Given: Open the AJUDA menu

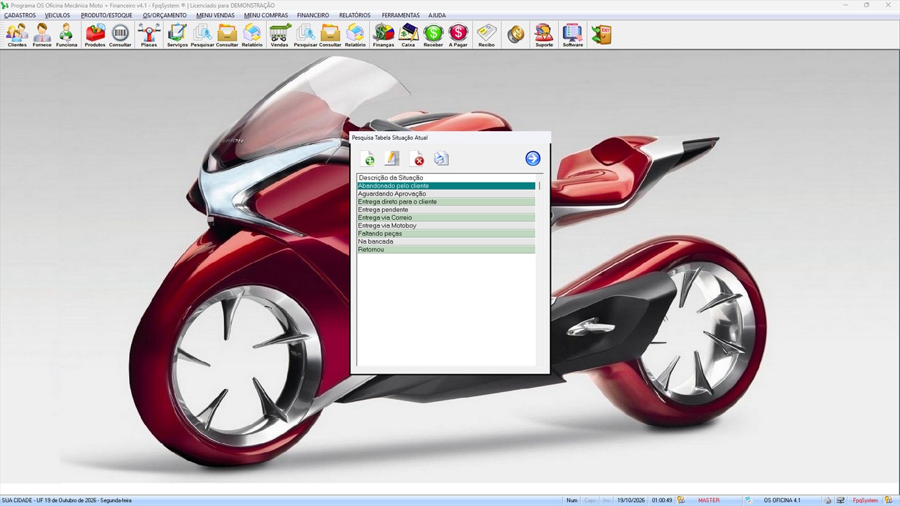Looking at the screenshot, I should coord(437,15).
